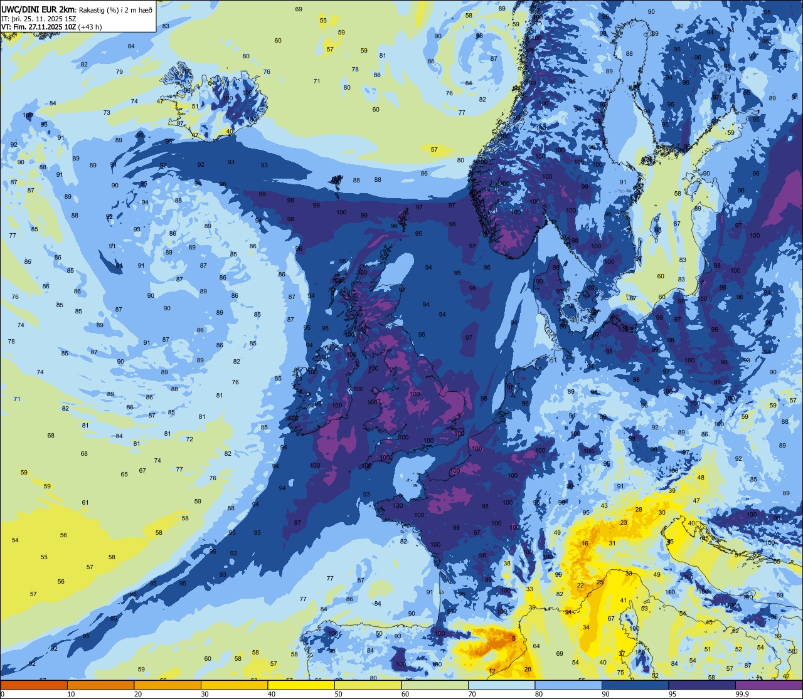Click the legend tick label "20"

pos(138,694)
